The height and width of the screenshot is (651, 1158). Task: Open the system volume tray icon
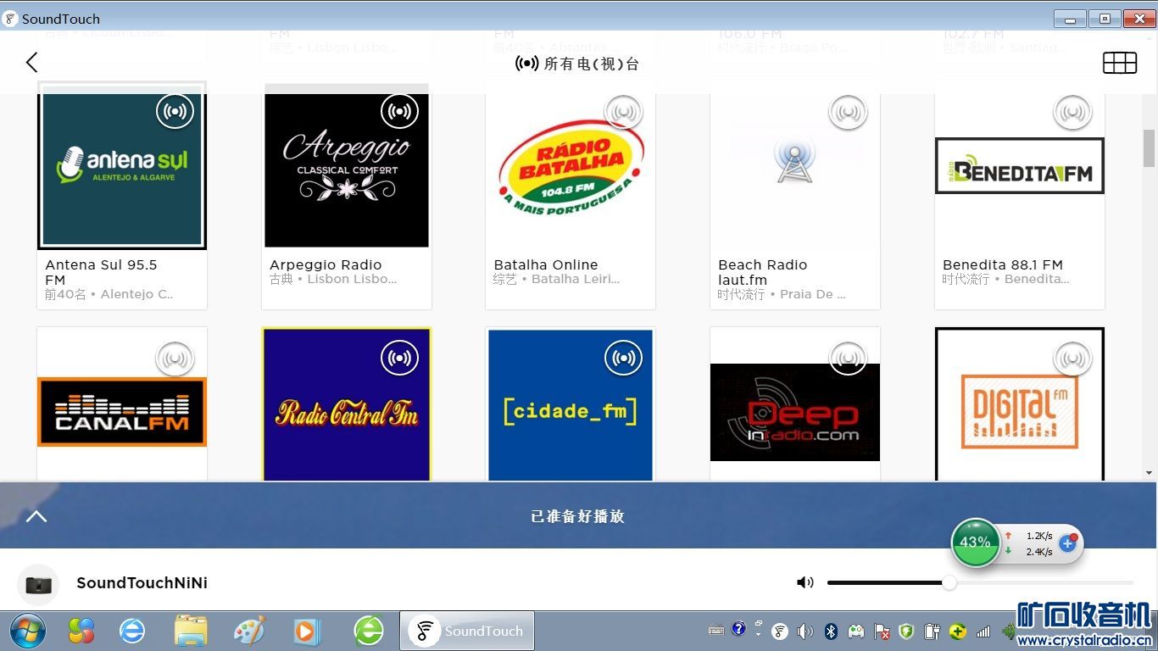(x=805, y=631)
